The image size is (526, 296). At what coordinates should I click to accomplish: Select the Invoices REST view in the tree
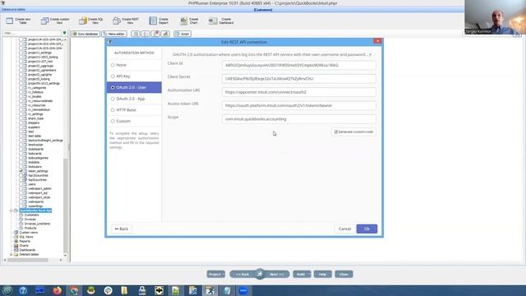pos(30,220)
